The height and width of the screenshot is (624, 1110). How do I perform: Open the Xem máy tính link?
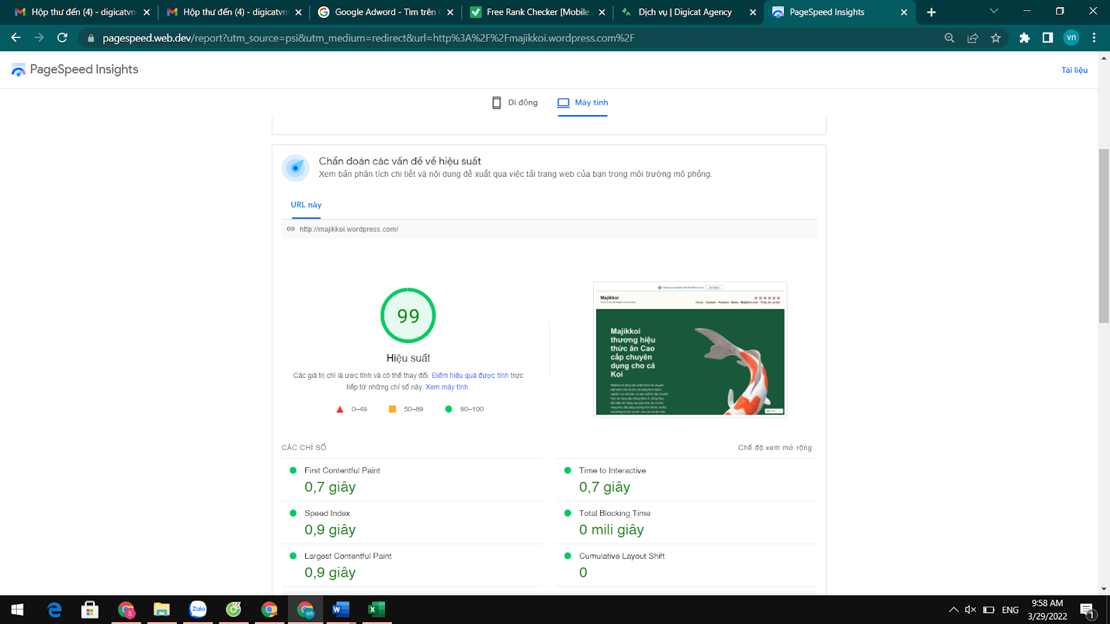pos(447,388)
